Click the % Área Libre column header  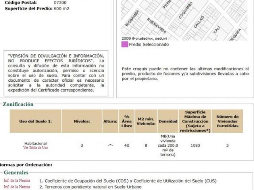pyautogui.click(x=127, y=121)
